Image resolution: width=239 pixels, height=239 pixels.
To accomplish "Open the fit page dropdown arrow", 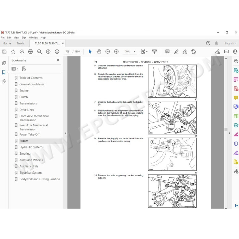I will pos(147,52).
